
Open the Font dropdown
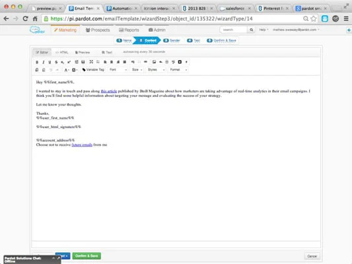click(x=118, y=70)
